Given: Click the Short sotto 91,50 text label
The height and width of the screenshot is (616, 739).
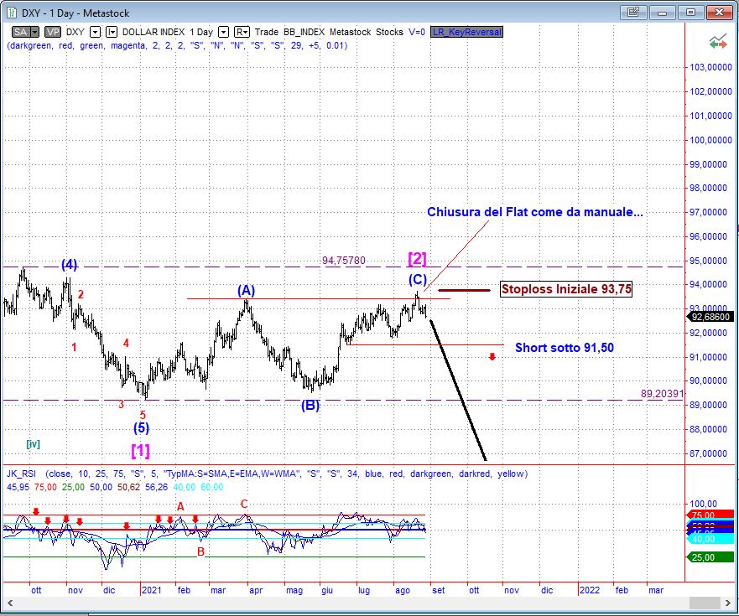Looking at the screenshot, I should 564,347.
